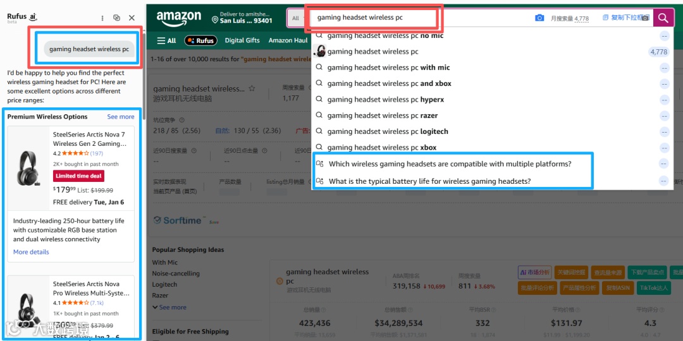This screenshot has width=683, height=341.
Task: Open SteelSeries Arctis Nova 7 Wireless Gen 2 title
Action: 90,139
